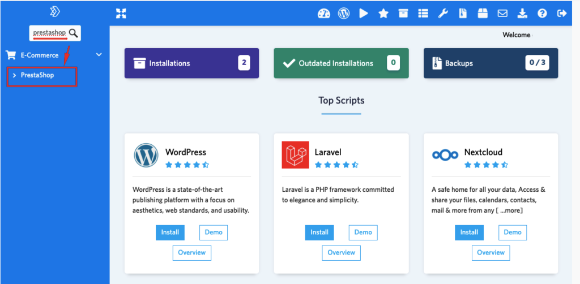The width and height of the screenshot is (580, 284).
Task: Click the WordPress card title
Action: (186, 152)
